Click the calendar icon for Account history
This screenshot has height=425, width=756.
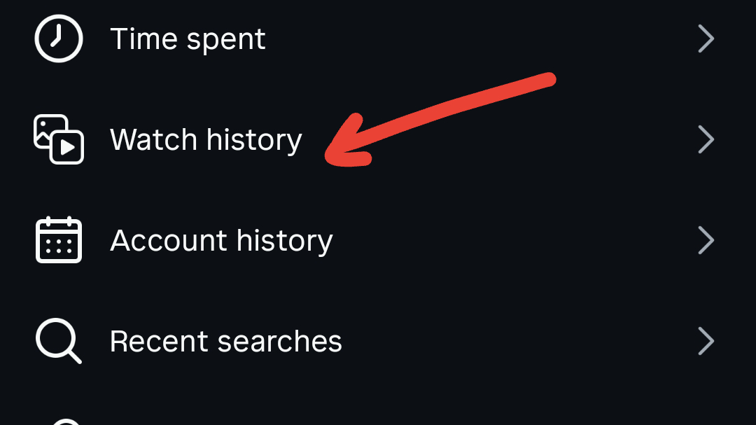pos(58,240)
